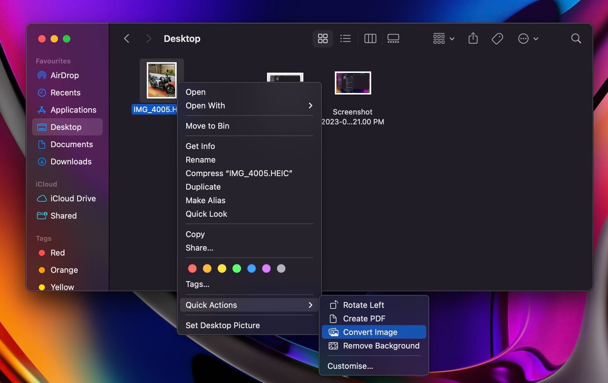
Task: Switch Finder to list view
Action: point(345,38)
